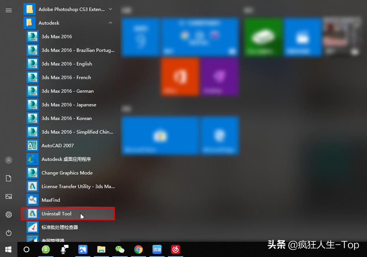Select Uninstall Tool in the Autodesk group
The image size is (367, 257).
pyautogui.click(x=57, y=213)
